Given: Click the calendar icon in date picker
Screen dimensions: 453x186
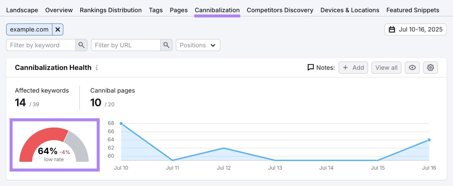Looking at the screenshot, I should 392,30.
